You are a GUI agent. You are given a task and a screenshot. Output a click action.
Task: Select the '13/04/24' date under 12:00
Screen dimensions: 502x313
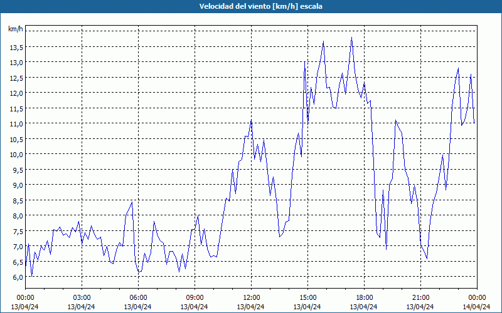251,307
